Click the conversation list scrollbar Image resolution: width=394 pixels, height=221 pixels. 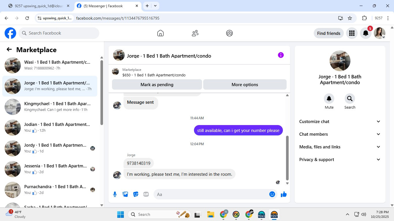point(102,92)
